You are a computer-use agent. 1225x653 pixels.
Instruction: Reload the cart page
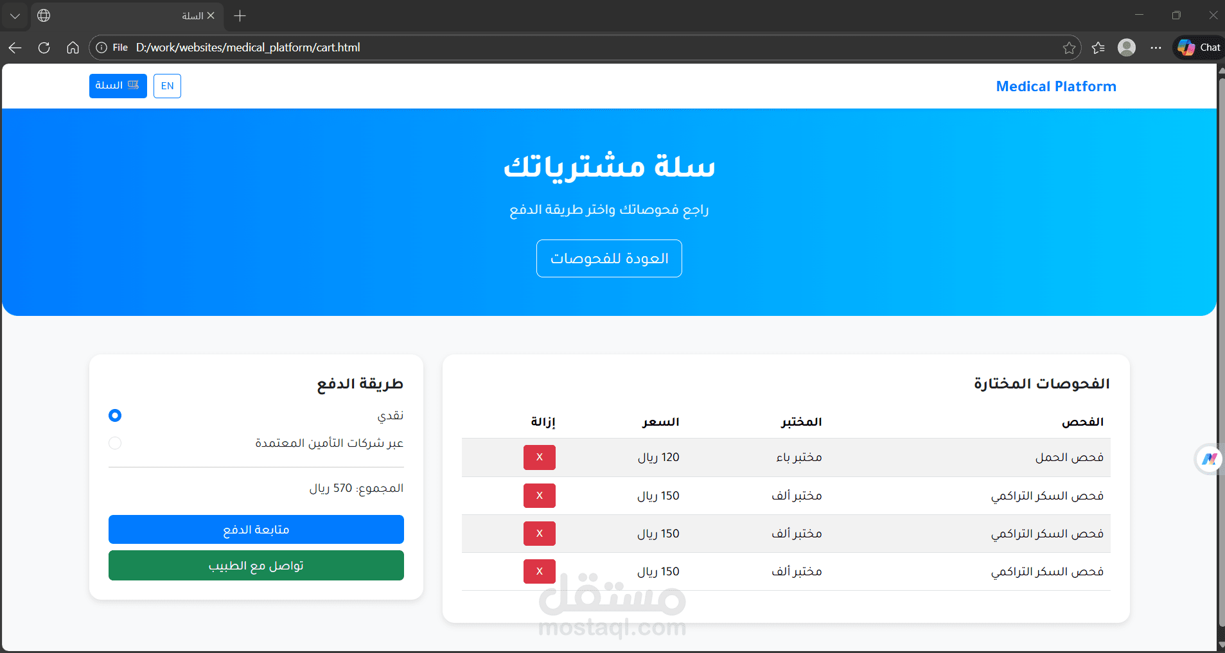44,48
